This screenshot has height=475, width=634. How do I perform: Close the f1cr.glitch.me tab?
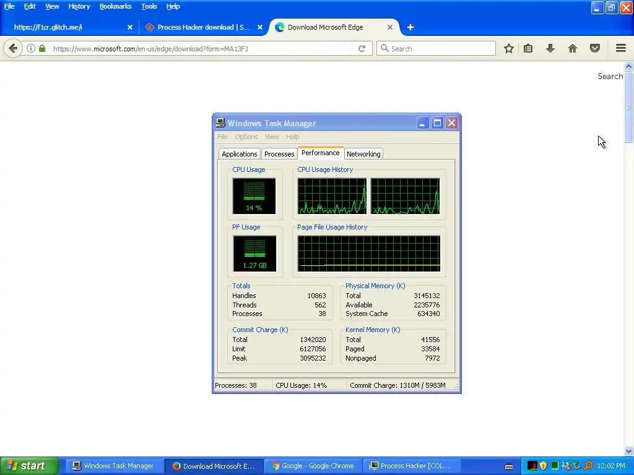pos(130,27)
